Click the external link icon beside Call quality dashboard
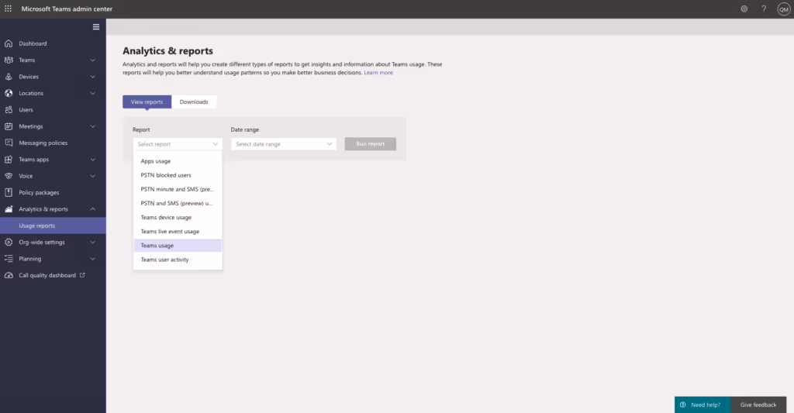The height and width of the screenshot is (413, 794). coord(82,275)
